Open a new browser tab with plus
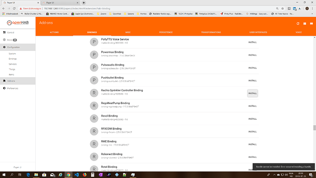The height and width of the screenshot is (178, 316). [x=84, y=3]
